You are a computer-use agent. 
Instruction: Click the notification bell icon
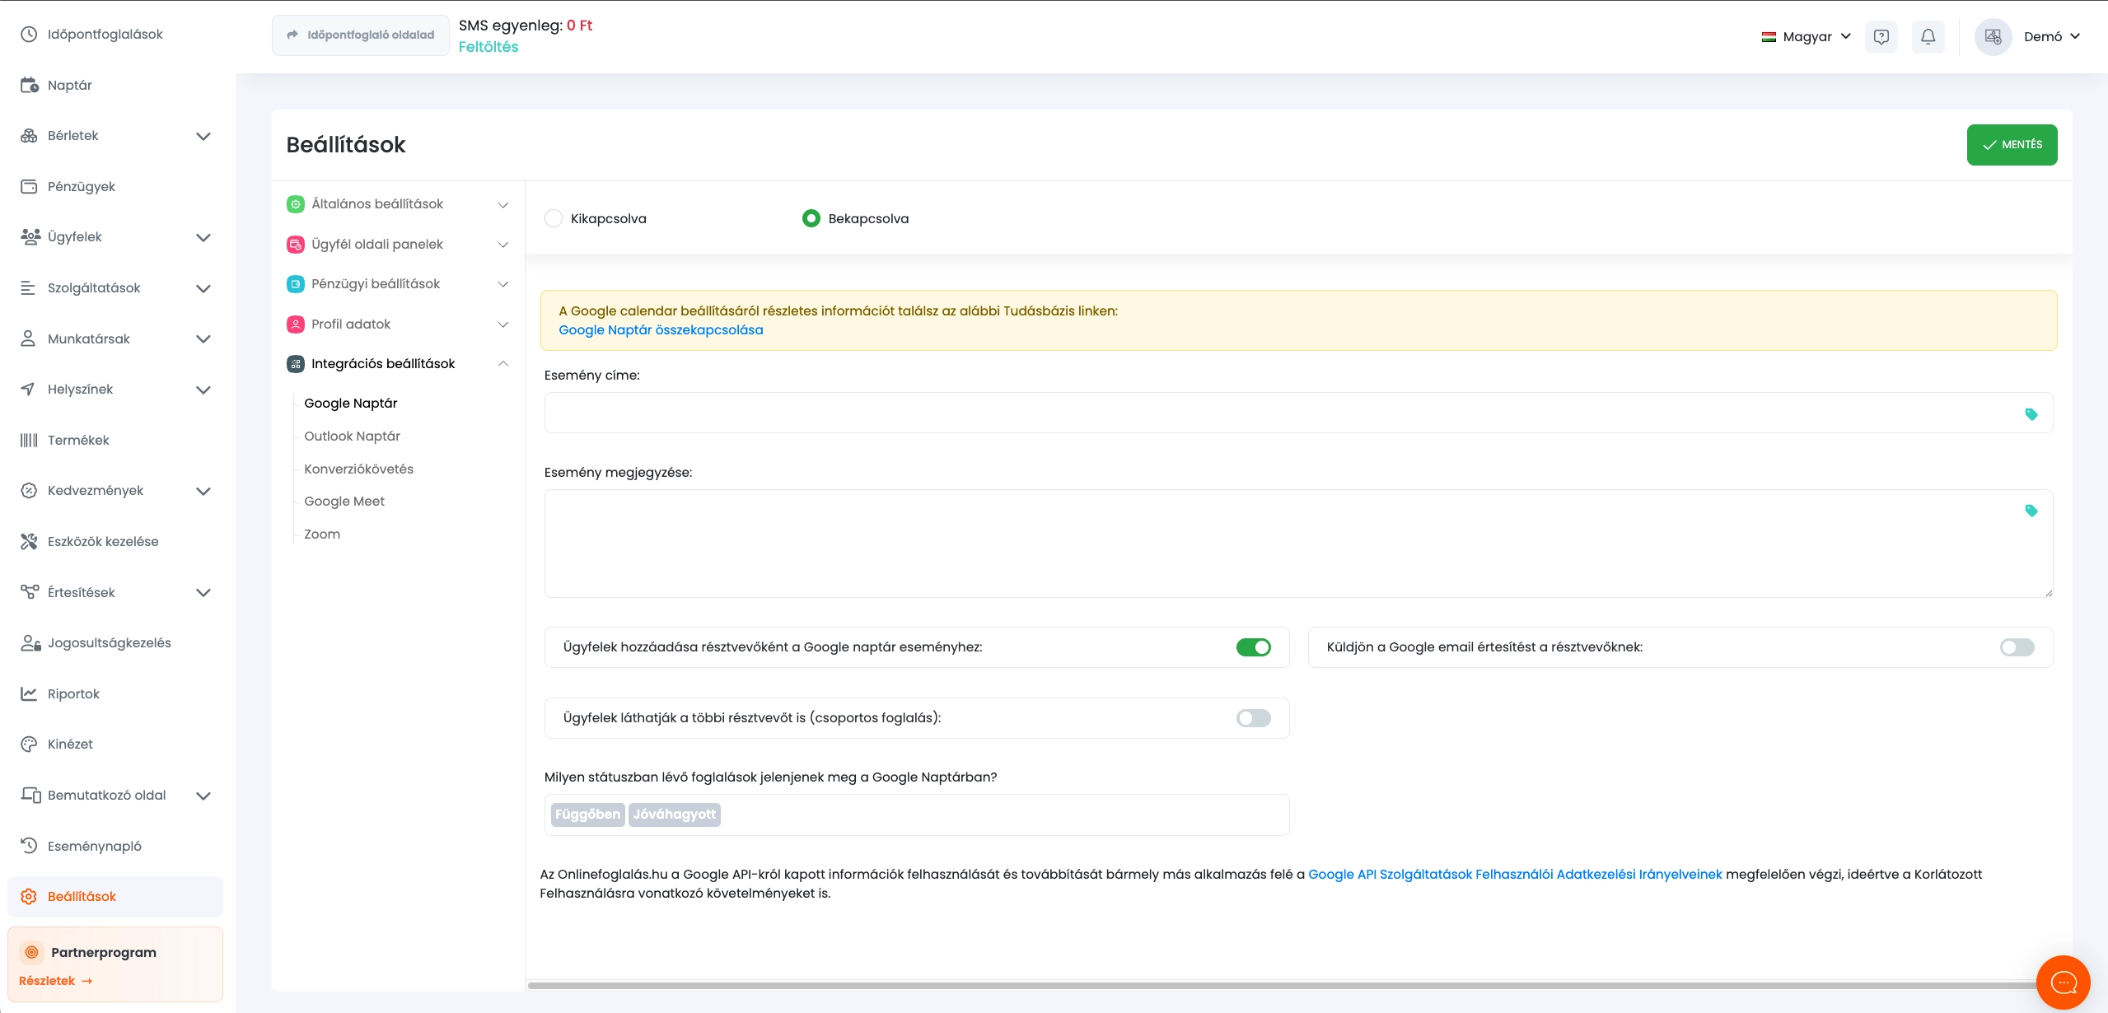[x=1928, y=37]
